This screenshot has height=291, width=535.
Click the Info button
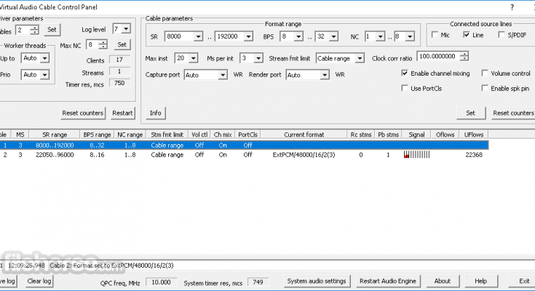click(156, 113)
